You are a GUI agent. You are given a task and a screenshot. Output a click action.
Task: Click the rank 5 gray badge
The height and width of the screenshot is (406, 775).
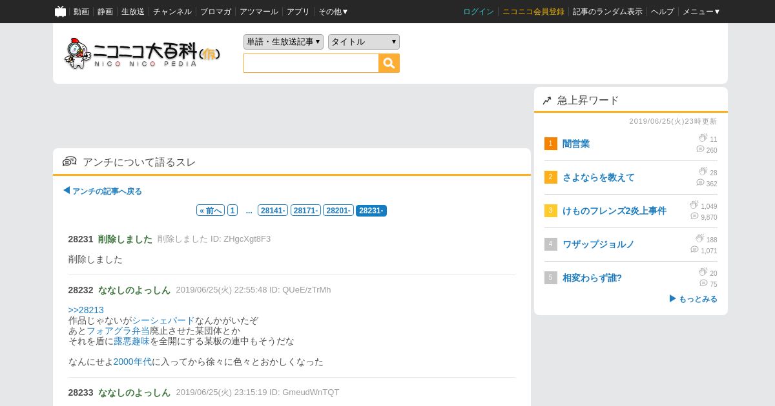coord(551,278)
